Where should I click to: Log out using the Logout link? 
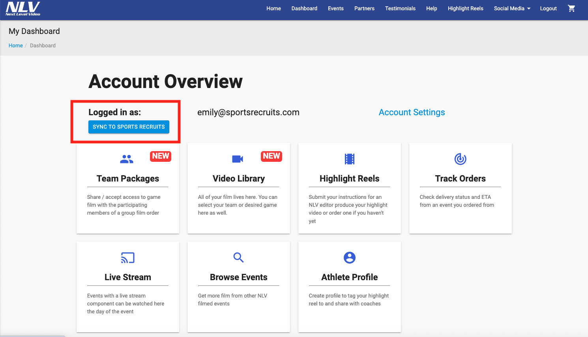tap(548, 8)
